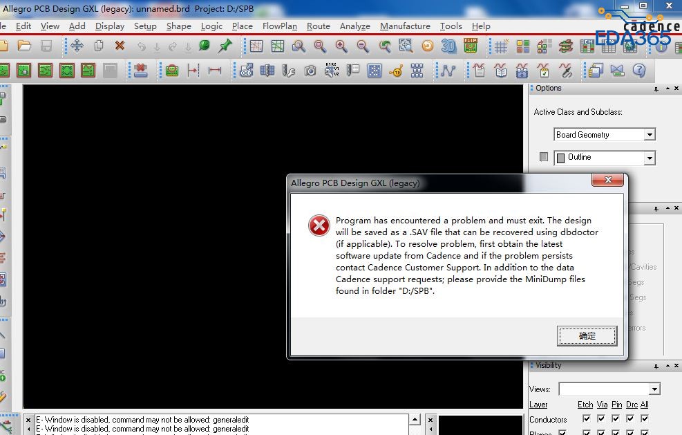Toggle Conductors Drc checkbox

[x=630, y=418]
